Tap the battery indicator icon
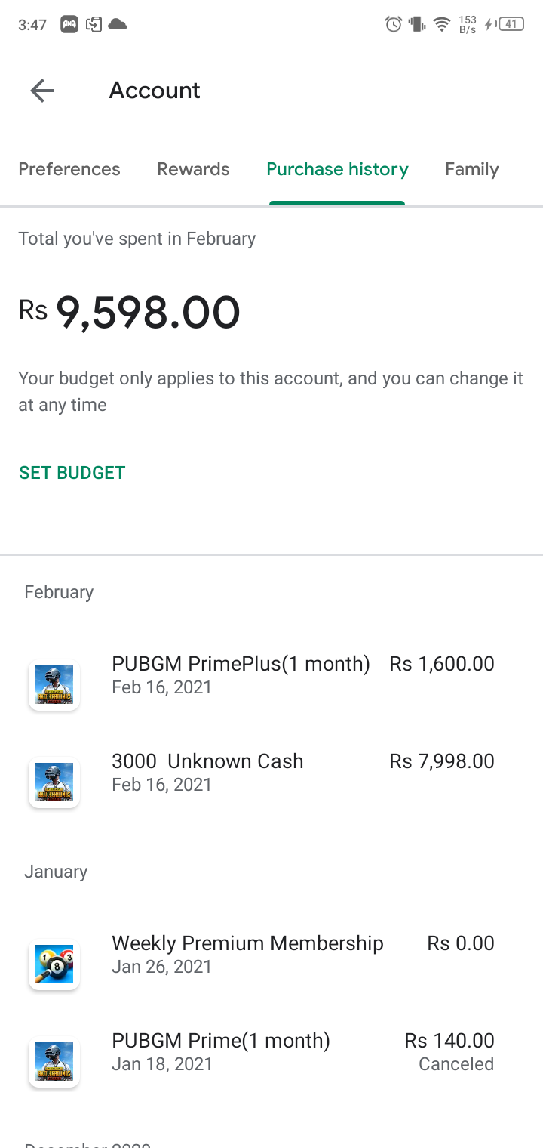 pyautogui.click(x=511, y=24)
